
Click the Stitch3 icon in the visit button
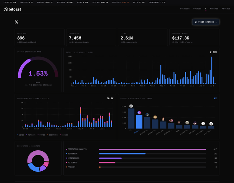click(x=196, y=22)
